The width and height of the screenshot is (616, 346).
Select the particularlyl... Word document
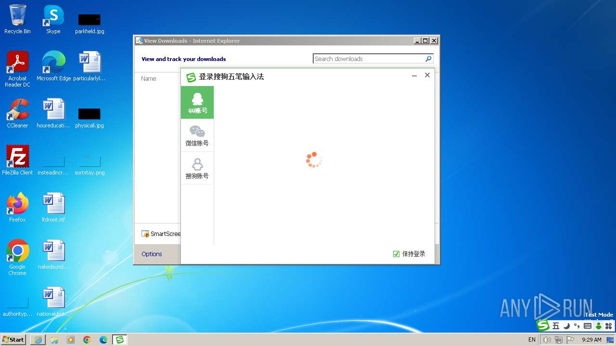pyautogui.click(x=90, y=67)
